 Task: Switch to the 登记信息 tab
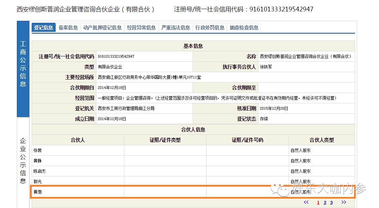coord(43,28)
